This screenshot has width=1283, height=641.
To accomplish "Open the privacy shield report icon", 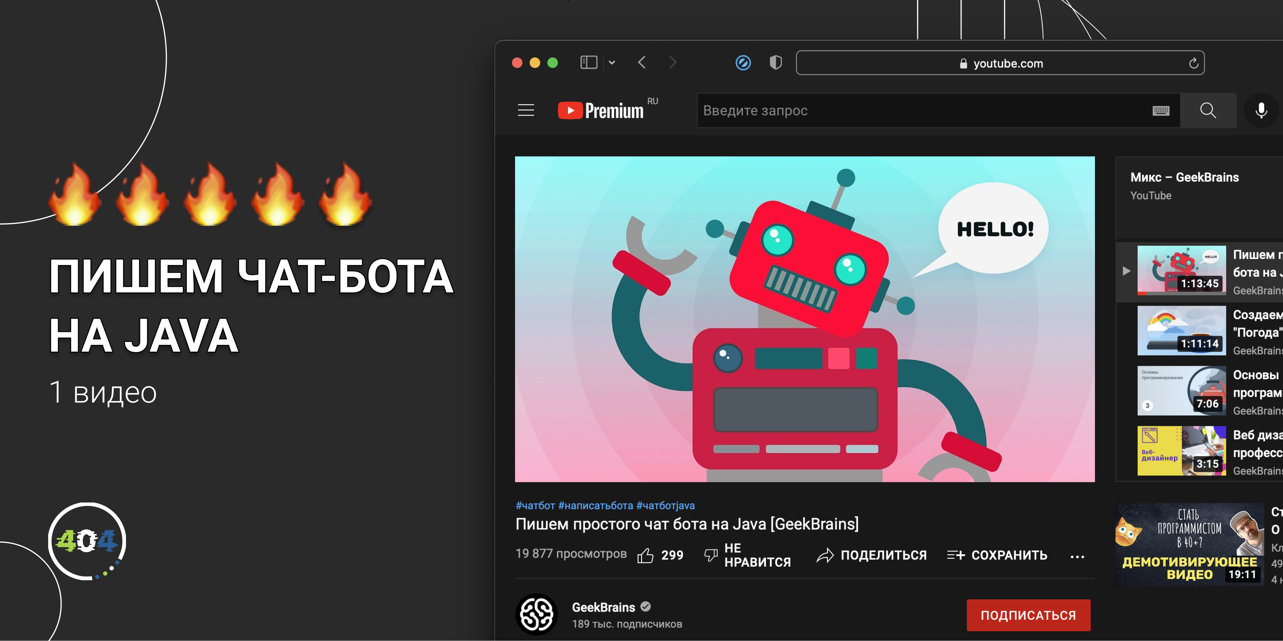I will (x=775, y=63).
